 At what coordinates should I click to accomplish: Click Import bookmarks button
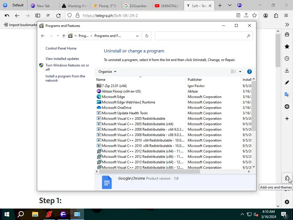click(20, 25)
